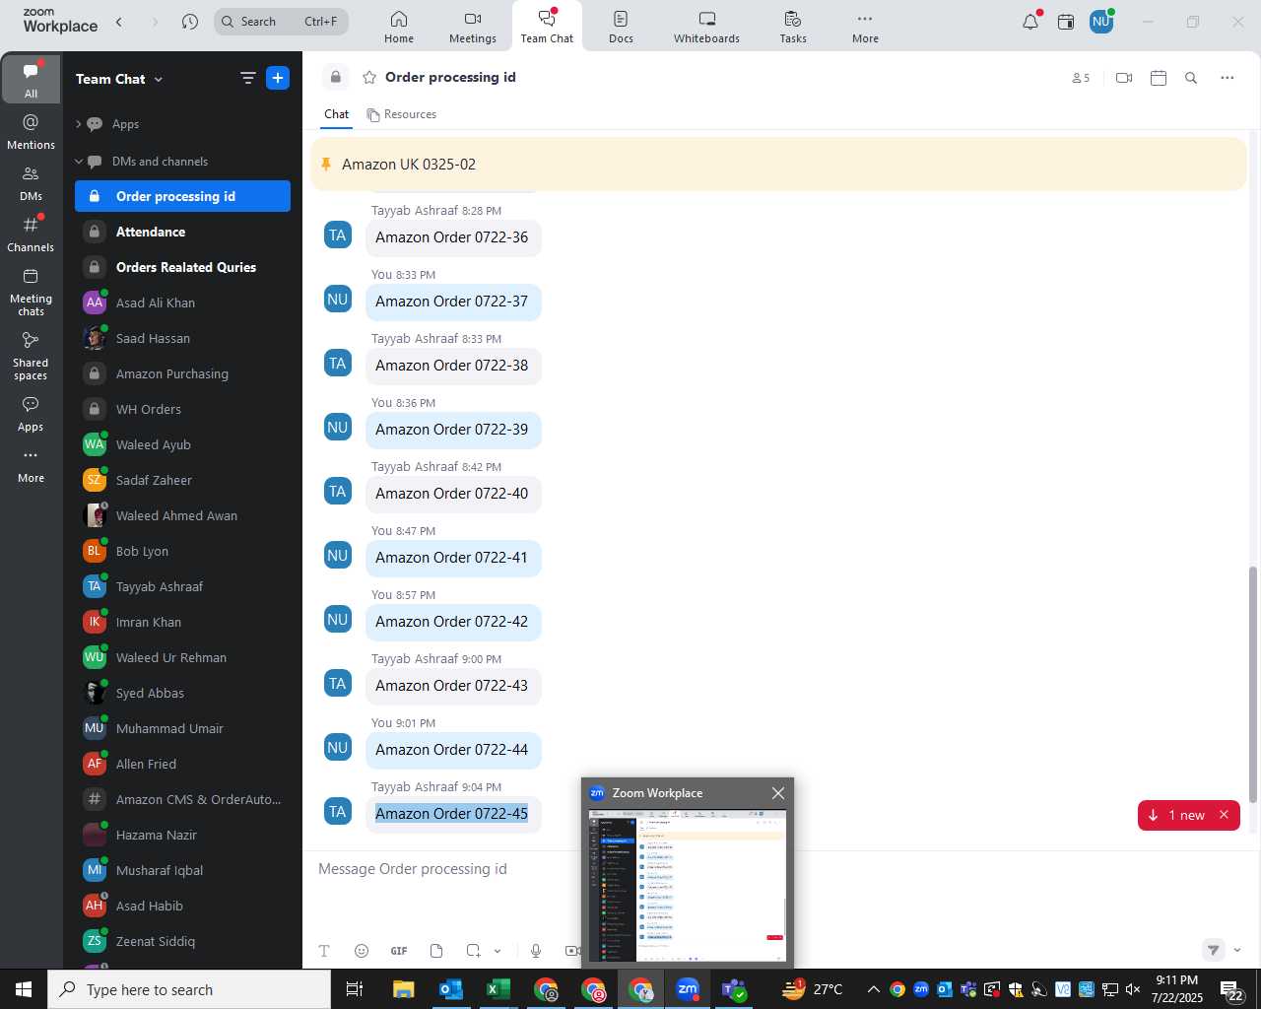Open Tasks in top navigation
1261x1009 pixels.
(x=793, y=27)
